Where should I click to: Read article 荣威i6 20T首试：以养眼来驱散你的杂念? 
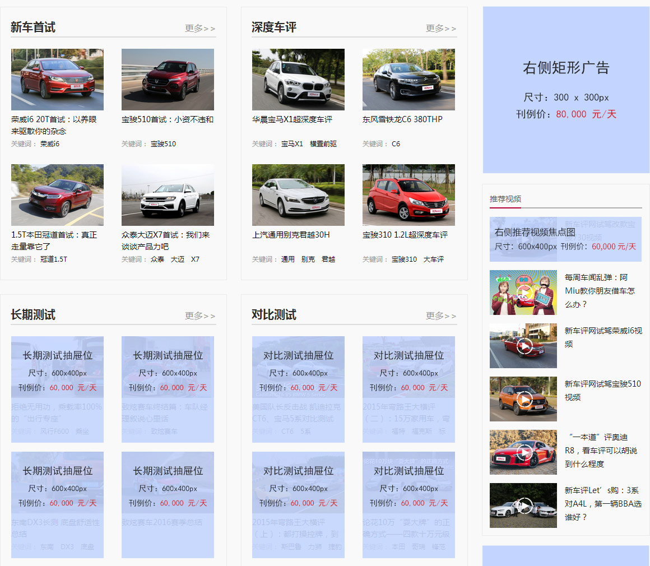[x=54, y=125]
